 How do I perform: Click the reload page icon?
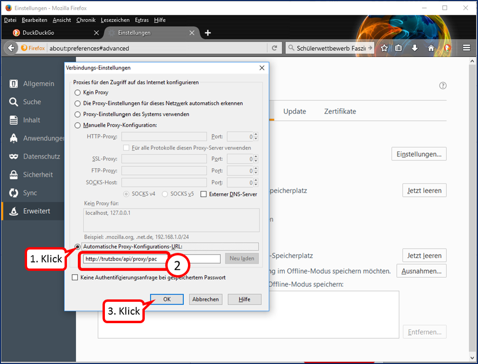click(274, 48)
